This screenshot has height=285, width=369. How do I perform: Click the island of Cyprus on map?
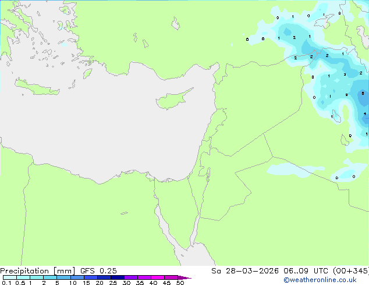click(x=173, y=99)
